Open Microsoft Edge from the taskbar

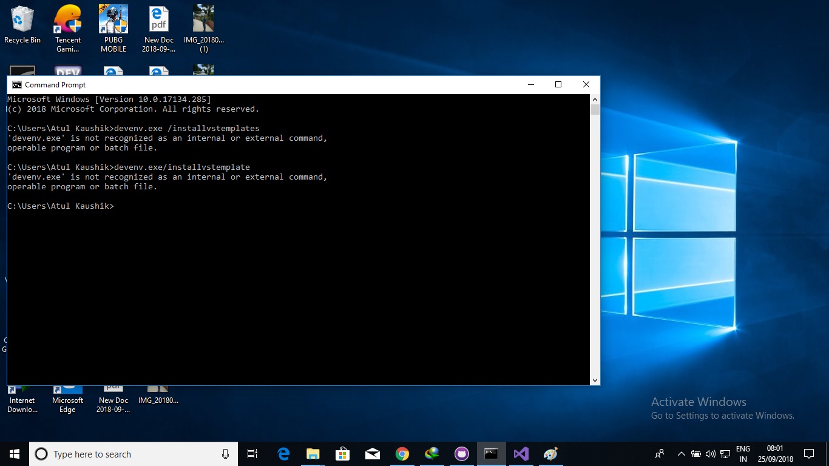283,453
